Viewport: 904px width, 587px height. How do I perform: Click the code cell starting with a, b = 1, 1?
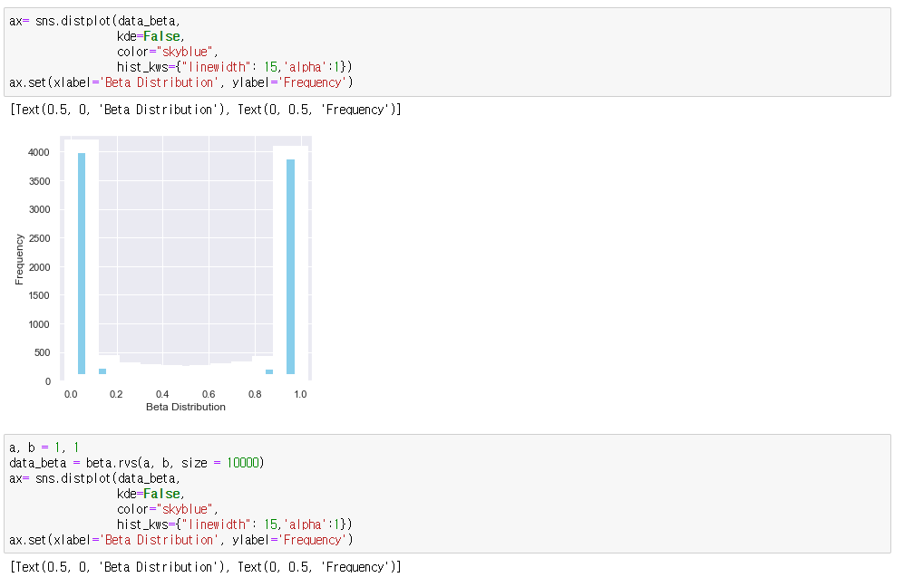[x=447, y=494]
